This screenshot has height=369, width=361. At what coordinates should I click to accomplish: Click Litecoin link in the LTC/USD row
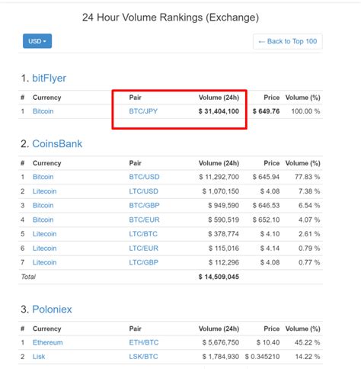point(44,191)
